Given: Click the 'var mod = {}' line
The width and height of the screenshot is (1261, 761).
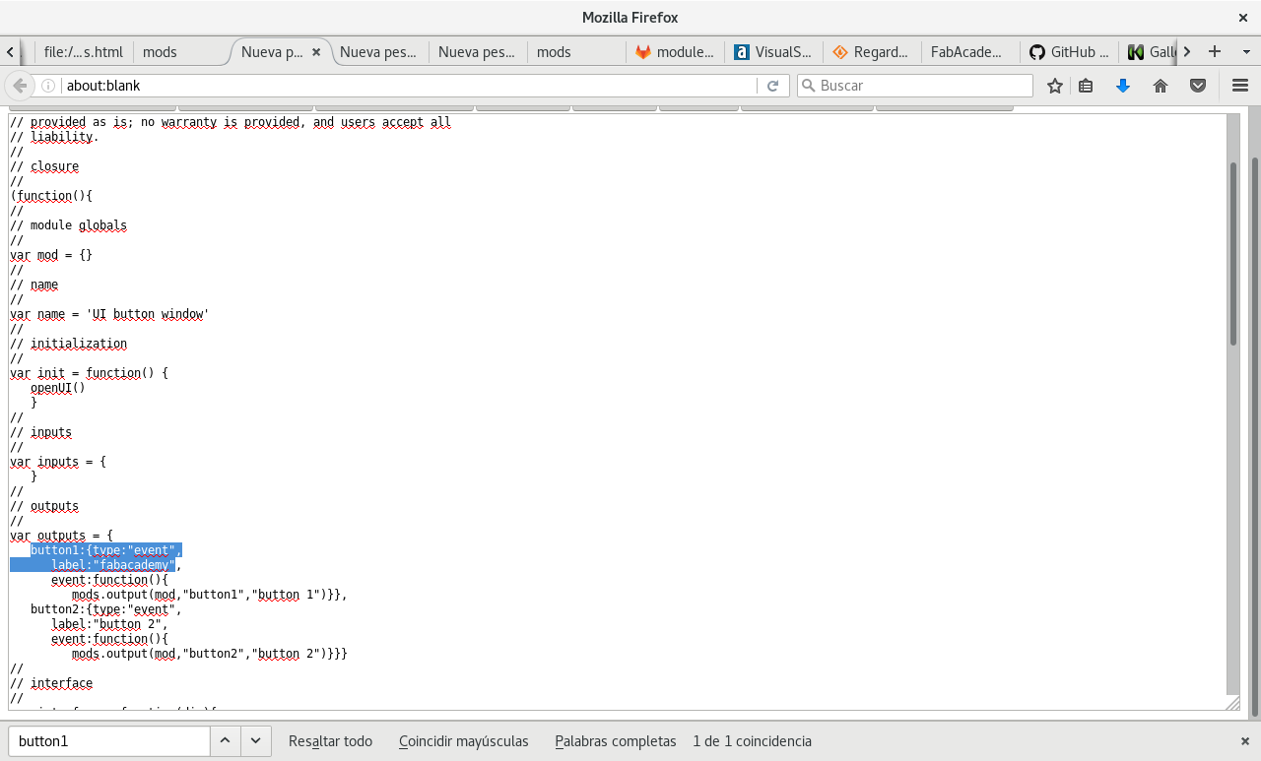Looking at the screenshot, I should tap(51, 255).
